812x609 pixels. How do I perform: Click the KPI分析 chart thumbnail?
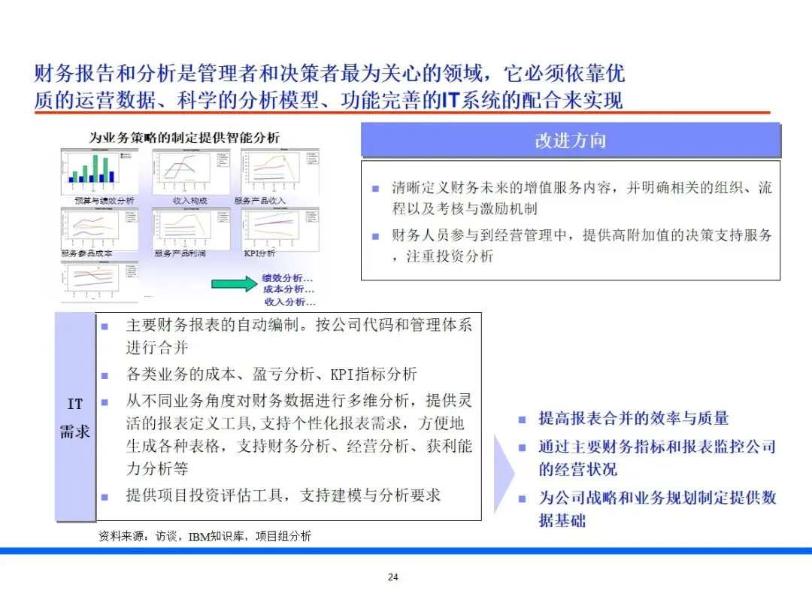(280, 229)
